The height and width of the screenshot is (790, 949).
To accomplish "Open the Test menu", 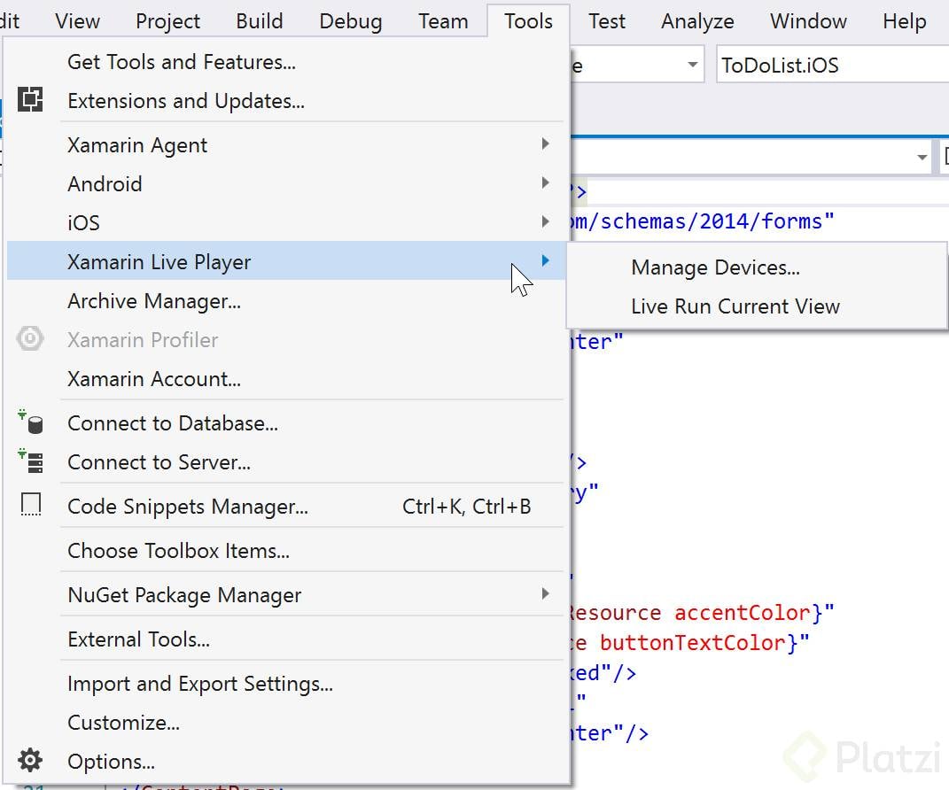I will pyautogui.click(x=606, y=20).
